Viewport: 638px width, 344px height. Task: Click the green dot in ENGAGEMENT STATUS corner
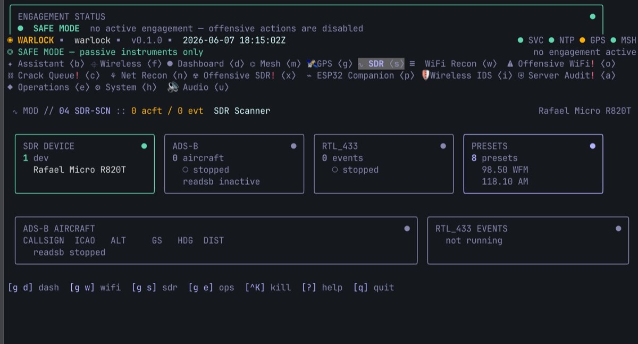(x=593, y=16)
